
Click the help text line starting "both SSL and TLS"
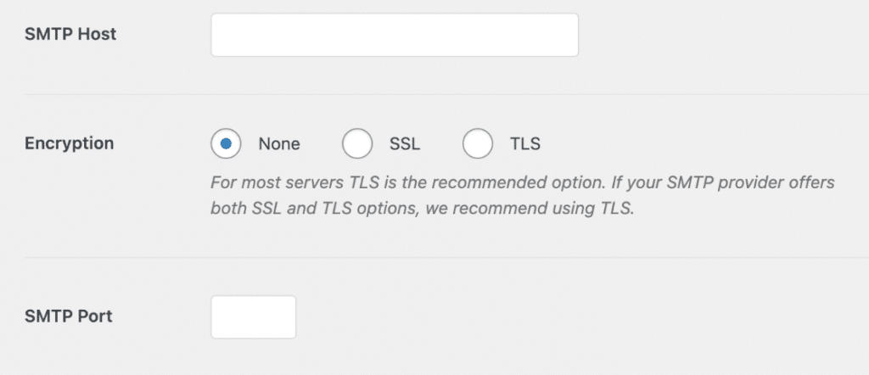(x=422, y=210)
